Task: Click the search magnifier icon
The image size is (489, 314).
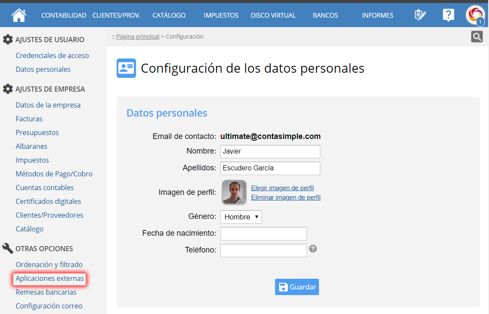Action: pos(477,37)
